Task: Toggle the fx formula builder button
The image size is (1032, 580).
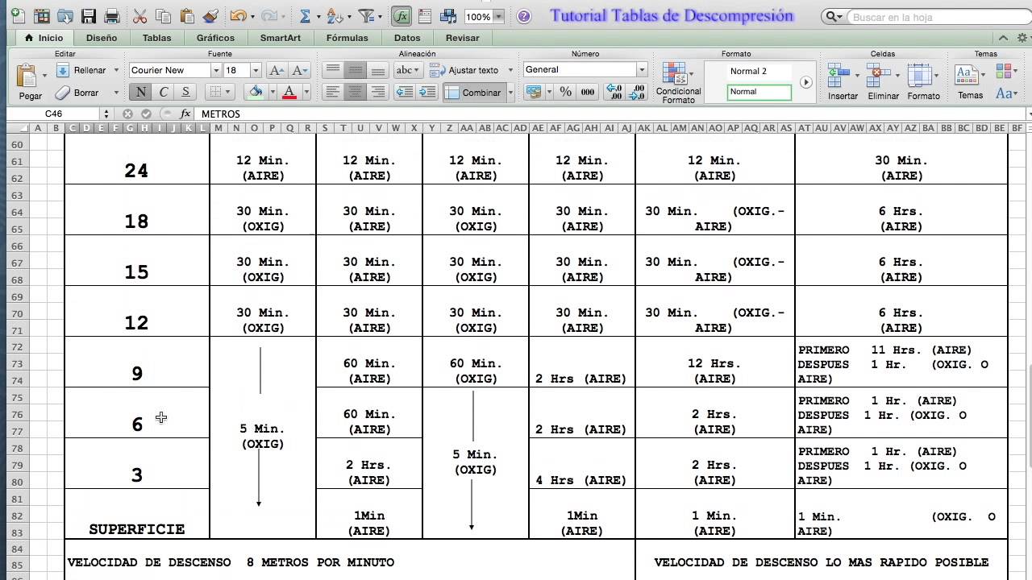Action: pos(402,16)
